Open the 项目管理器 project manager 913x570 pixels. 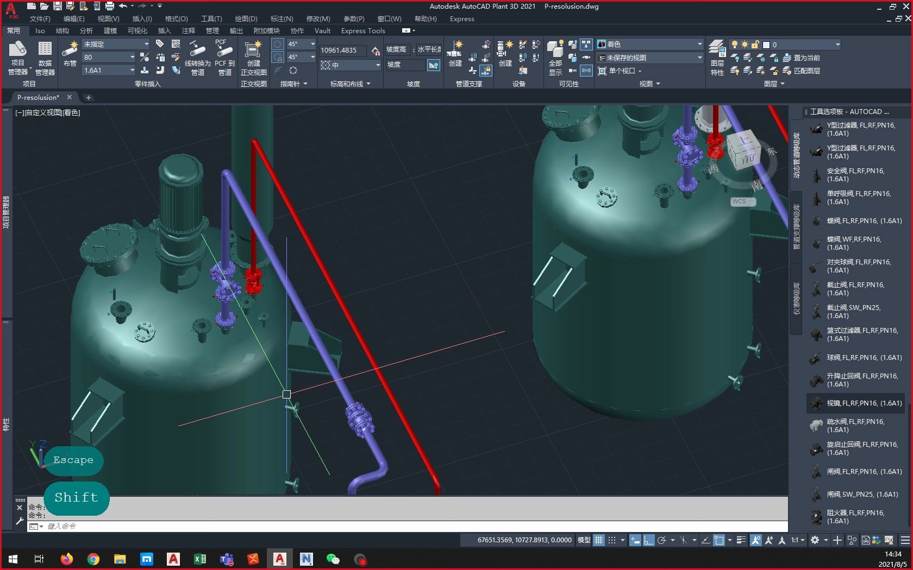tap(17, 58)
